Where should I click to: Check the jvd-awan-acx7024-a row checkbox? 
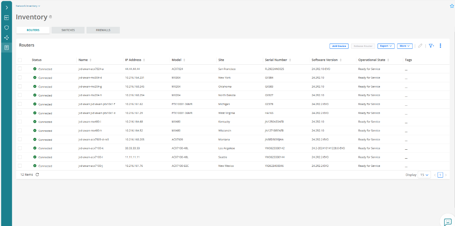(x=20, y=69)
